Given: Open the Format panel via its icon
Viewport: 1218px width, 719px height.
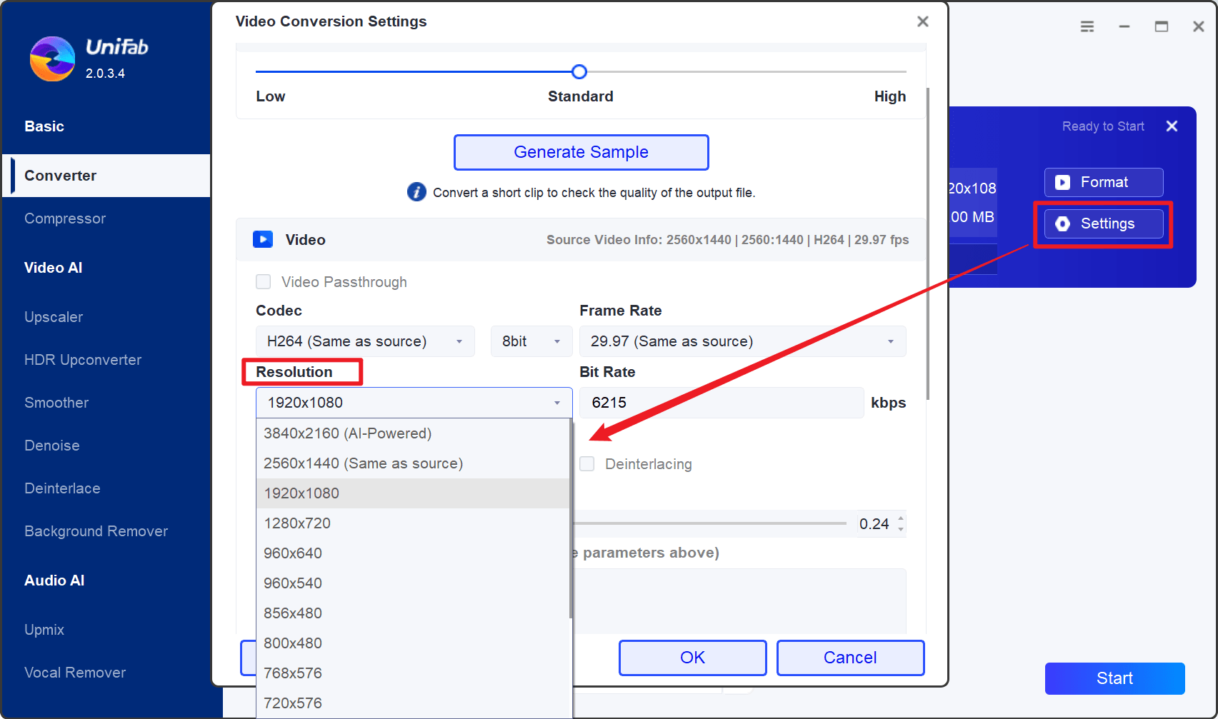Looking at the screenshot, I should tap(1064, 182).
